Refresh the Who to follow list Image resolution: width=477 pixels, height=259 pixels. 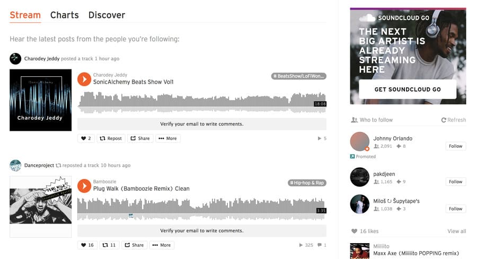[x=454, y=120]
